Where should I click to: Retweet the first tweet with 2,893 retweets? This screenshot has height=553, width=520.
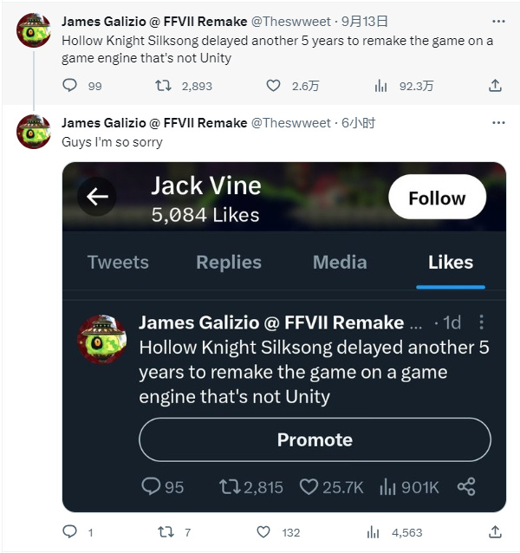(x=162, y=86)
